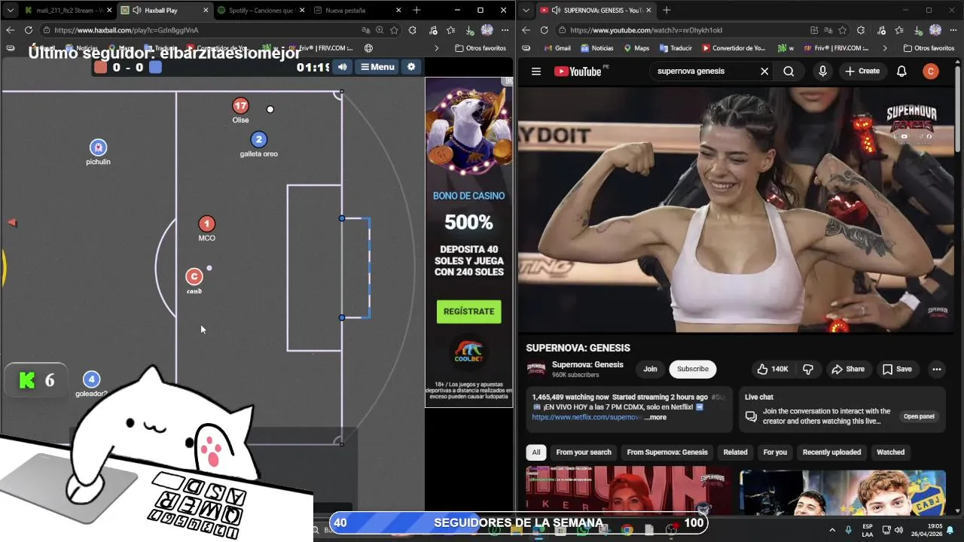Open the Maps bookmark
Image resolution: width=964 pixels, height=542 pixels.
[636, 48]
